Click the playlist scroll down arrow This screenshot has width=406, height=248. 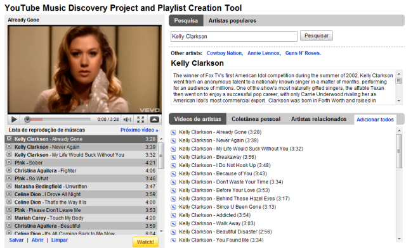161,231
